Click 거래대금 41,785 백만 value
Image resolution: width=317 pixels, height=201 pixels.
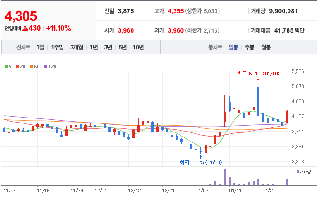tap(289, 30)
